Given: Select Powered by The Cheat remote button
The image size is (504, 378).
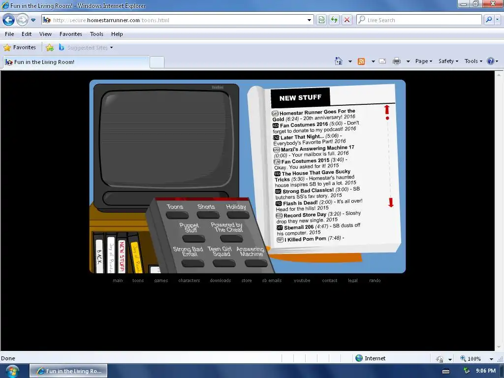Looking at the screenshot, I should [231, 239].
